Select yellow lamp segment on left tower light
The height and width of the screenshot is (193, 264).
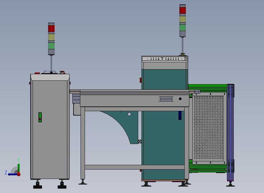(x=51, y=37)
